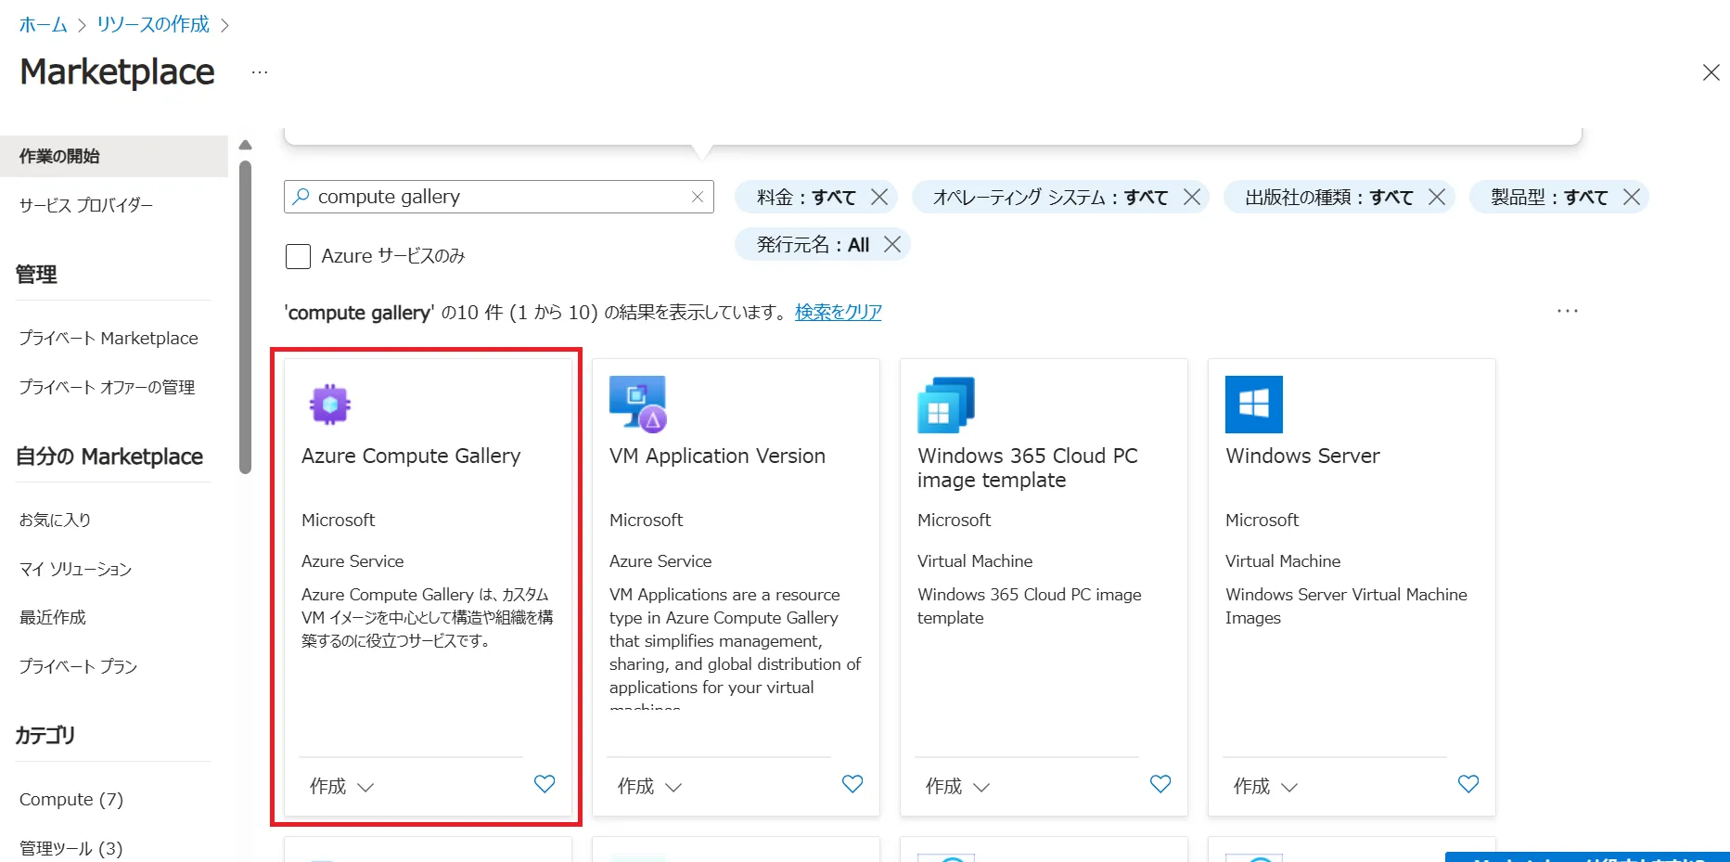The width and height of the screenshot is (1730, 862).
Task: Remove the 発行元名 All filter
Action: tap(892, 244)
